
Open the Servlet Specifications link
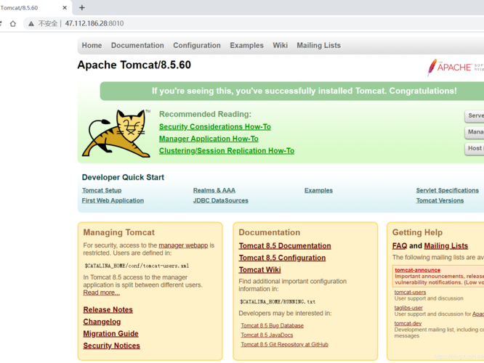click(x=447, y=190)
